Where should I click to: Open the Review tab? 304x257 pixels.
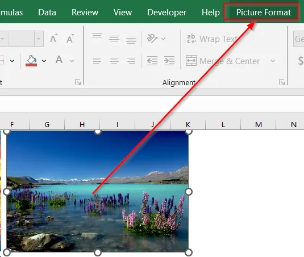pyautogui.click(x=85, y=12)
